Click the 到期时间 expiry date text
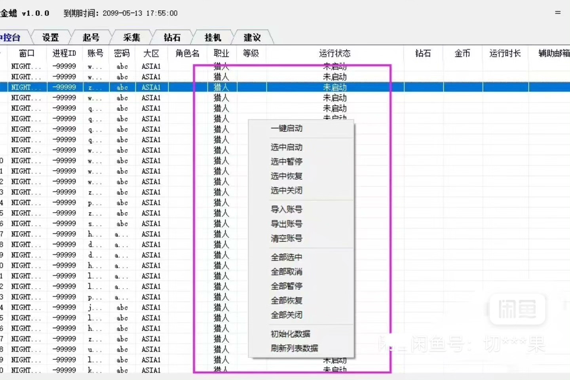 [120, 13]
